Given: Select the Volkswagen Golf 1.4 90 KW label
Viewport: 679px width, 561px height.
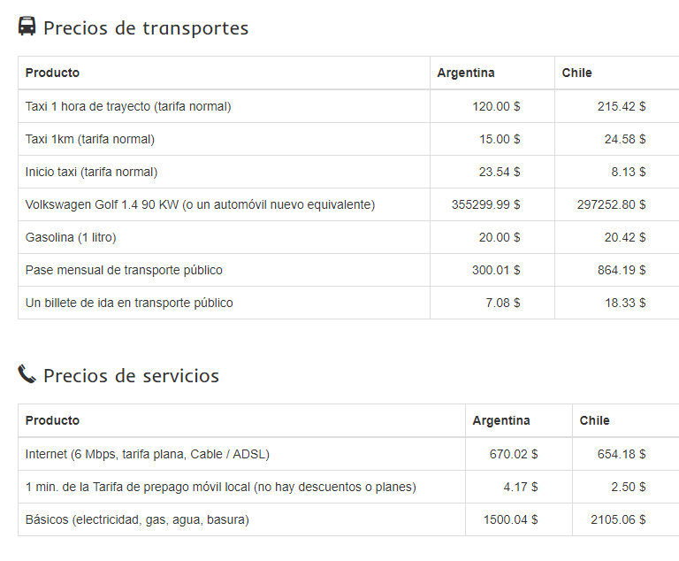Looking at the screenshot, I should pyautogui.click(x=200, y=204).
